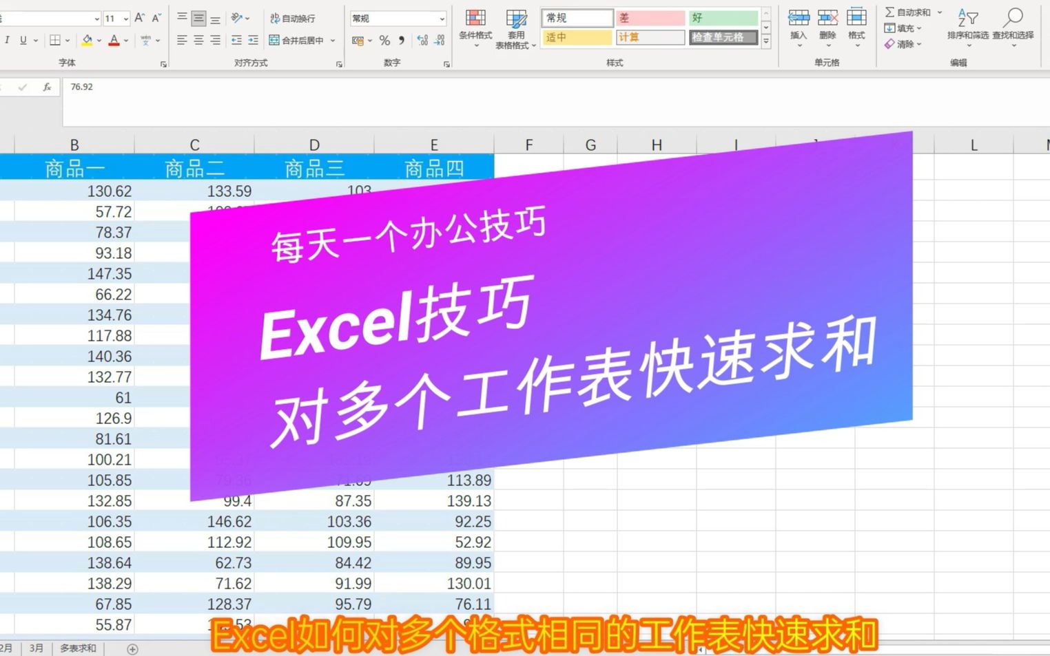
Task: Open 字体 font dialog launcher
Action: click(163, 64)
